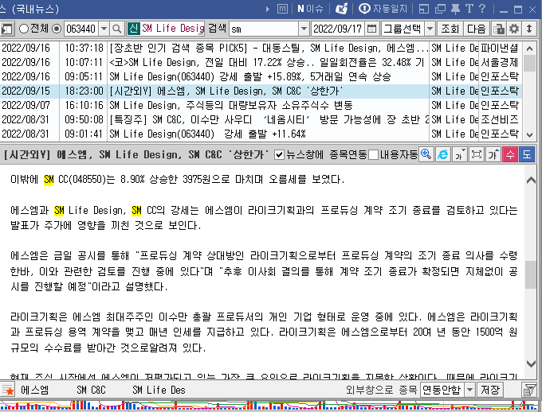
Task: Open stock code 063440 dropdown arrow
Action: pyautogui.click(x=104, y=29)
